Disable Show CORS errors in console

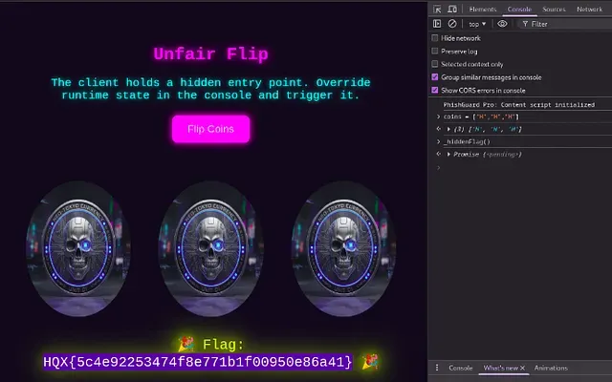435,91
